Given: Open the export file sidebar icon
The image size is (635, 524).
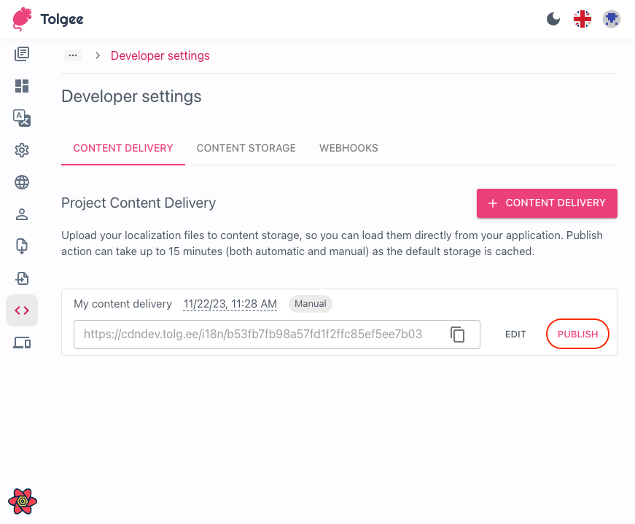Looking at the screenshot, I should pos(22,278).
